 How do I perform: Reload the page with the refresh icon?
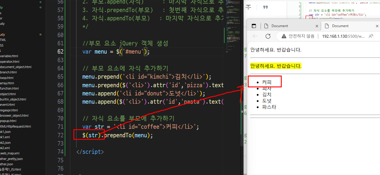[268, 36]
